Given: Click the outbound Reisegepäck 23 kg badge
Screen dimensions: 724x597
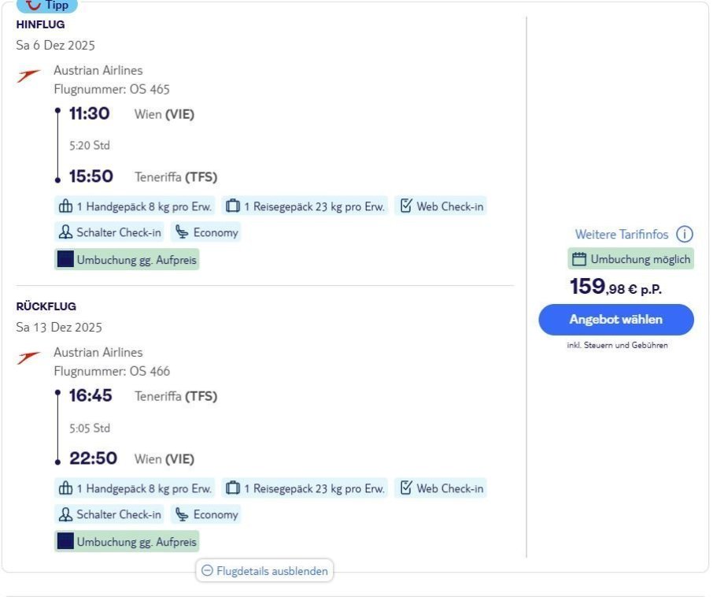Looking at the screenshot, I should click(306, 206).
